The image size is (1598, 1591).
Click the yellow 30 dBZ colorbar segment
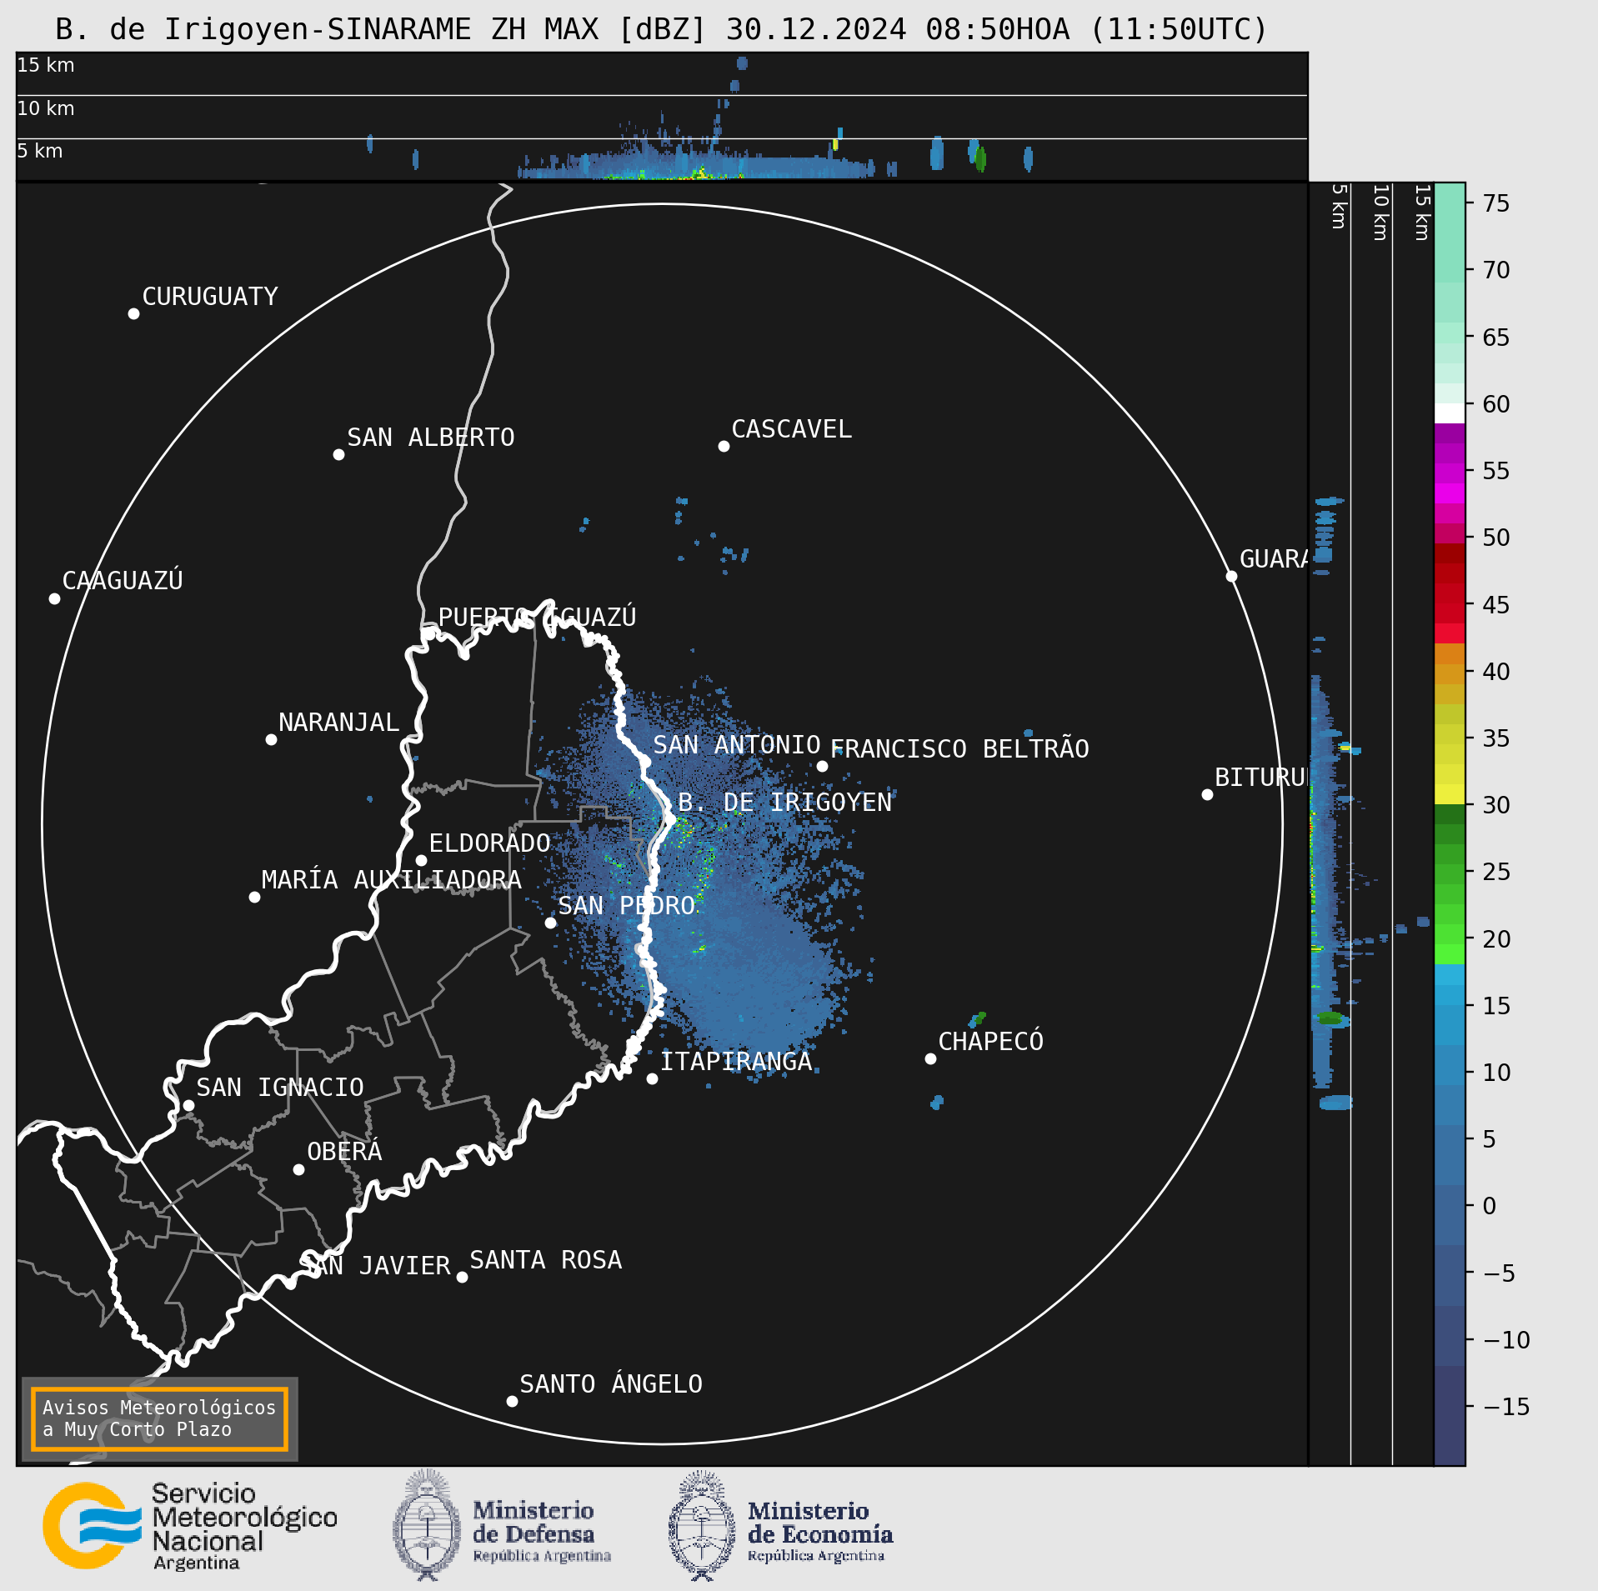[1450, 794]
